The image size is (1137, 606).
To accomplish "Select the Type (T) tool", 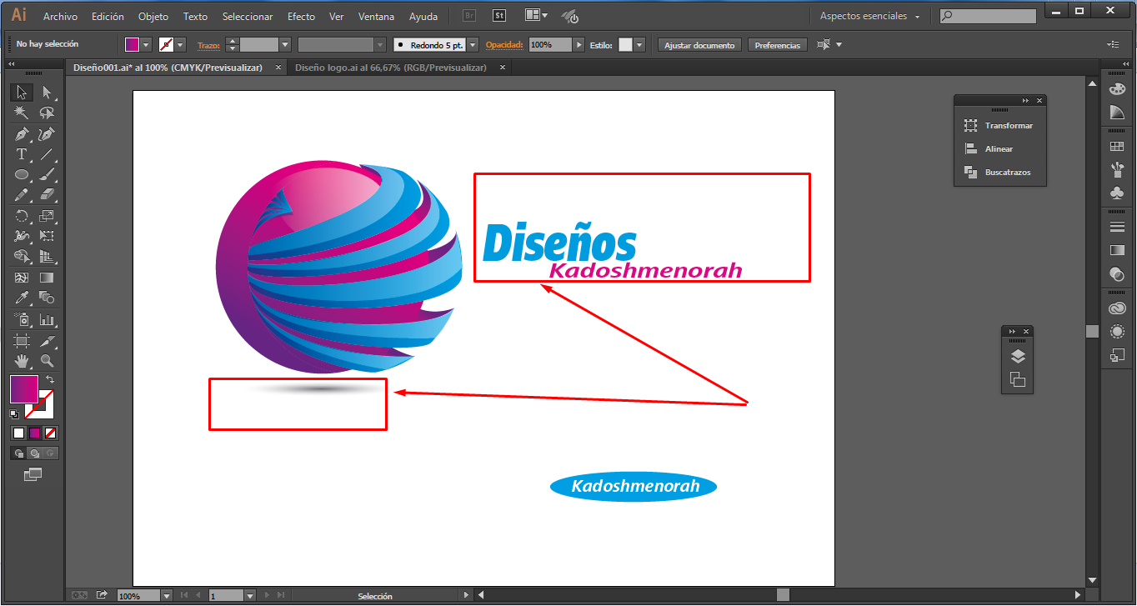I will (22, 154).
